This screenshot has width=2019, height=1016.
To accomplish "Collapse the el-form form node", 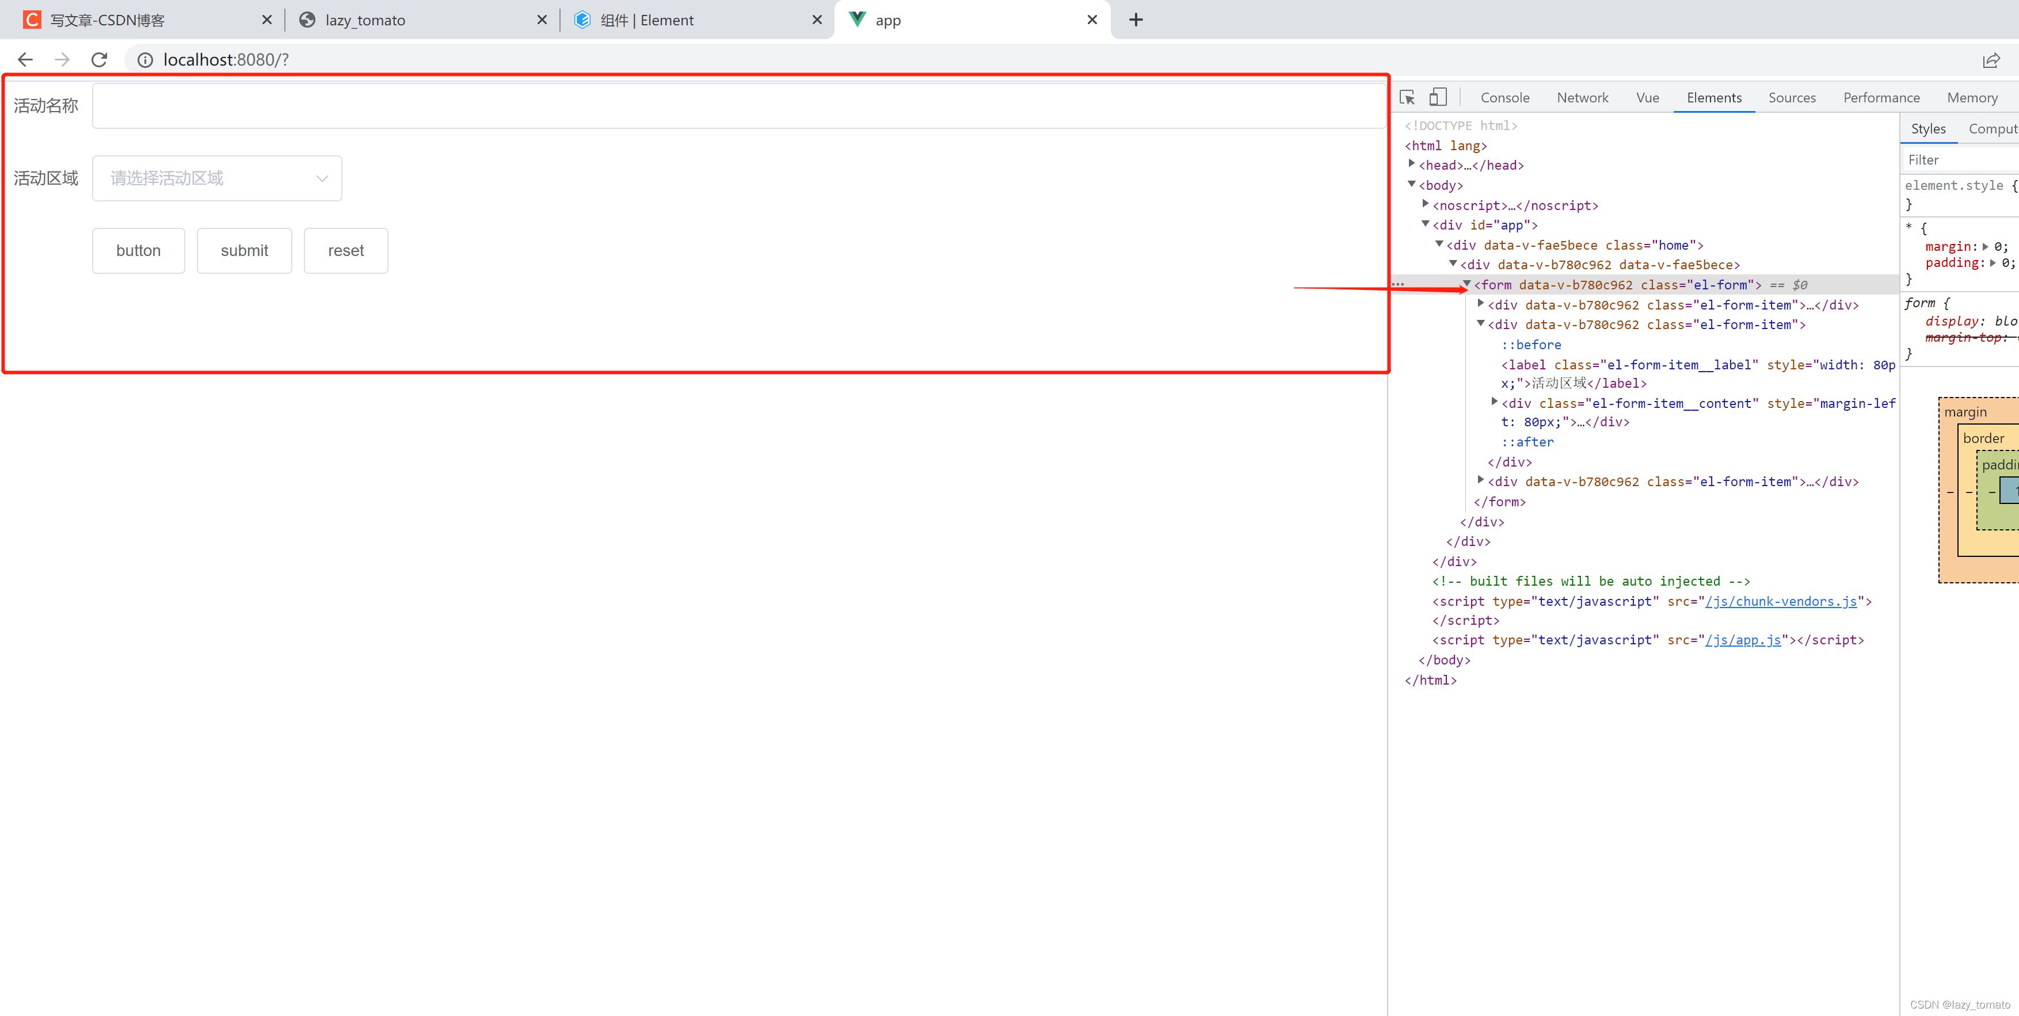I will pyautogui.click(x=1466, y=284).
